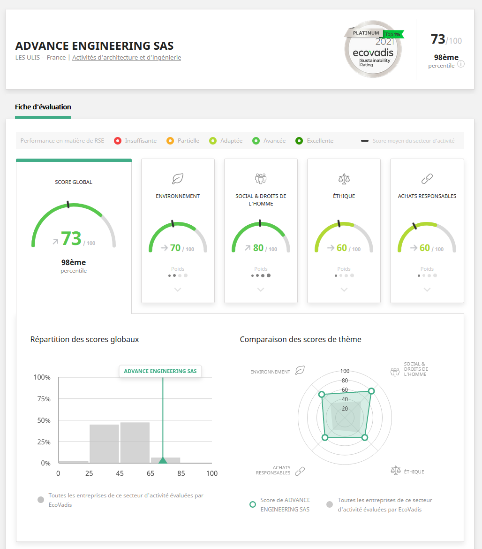
Task: Open the Activités d'architecture et d'ingénierie link
Action: (x=127, y=57)
